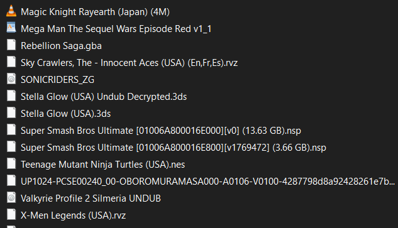Click the file icon beside X-Men Legends (USA).rvz
This screenshot has height=228, width=398.
pos(11,215)
